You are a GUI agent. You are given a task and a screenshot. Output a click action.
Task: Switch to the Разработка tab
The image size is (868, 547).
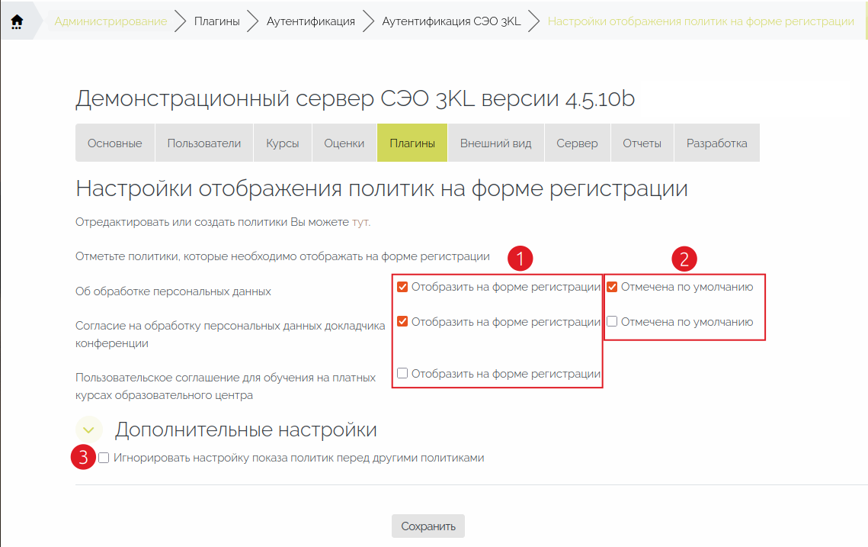[716, 143]
